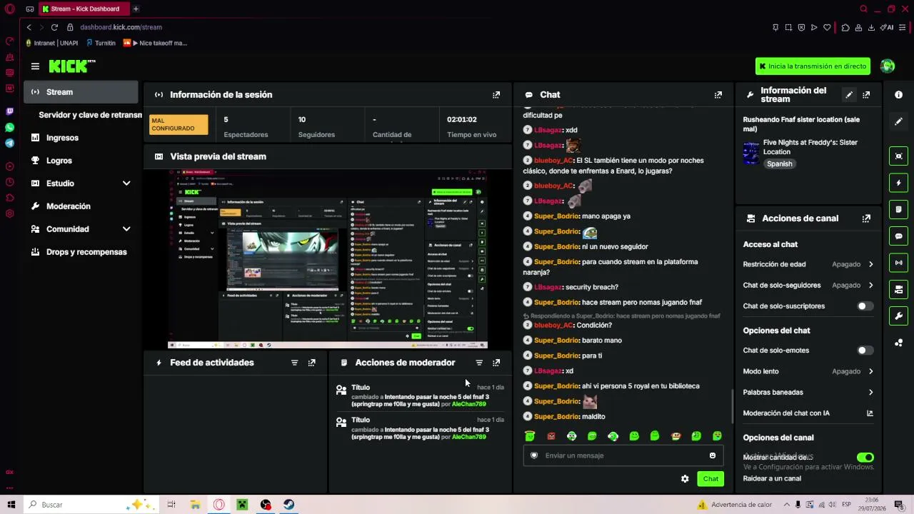Click the Super_Bodrio username on the 'maldito' message
This screenshot has height=514, width=914.
[x=557, y=416]
